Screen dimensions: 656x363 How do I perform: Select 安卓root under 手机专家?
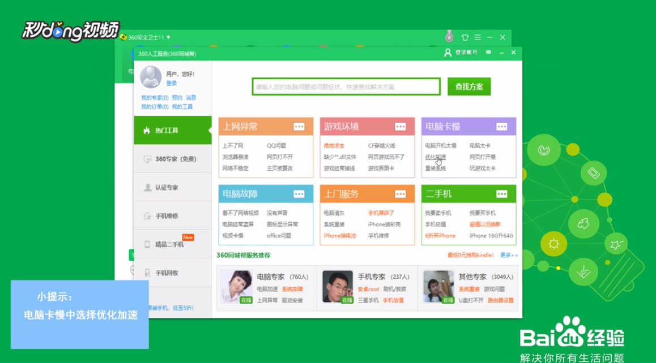(368, 289)
